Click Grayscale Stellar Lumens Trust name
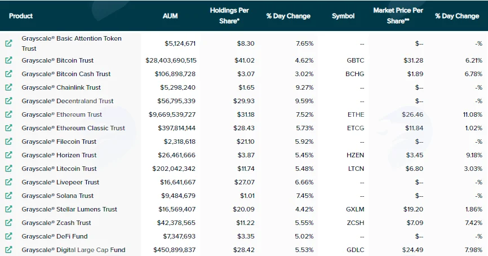 69,209
